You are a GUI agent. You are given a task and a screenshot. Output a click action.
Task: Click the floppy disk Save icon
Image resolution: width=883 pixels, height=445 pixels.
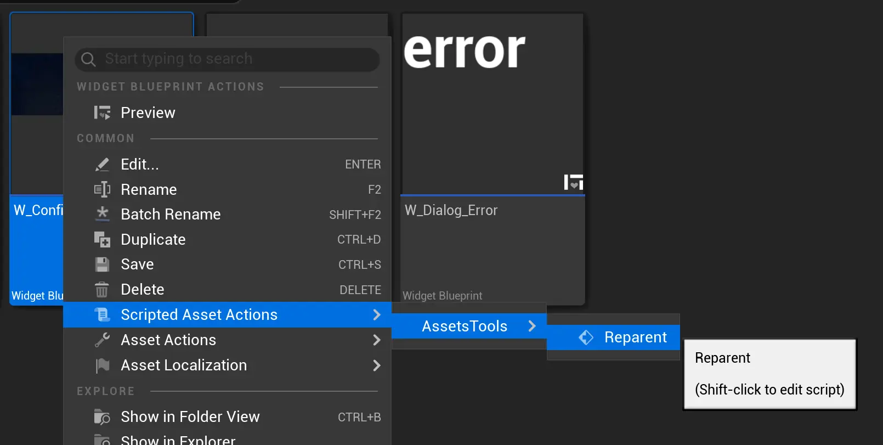(102, 264)
